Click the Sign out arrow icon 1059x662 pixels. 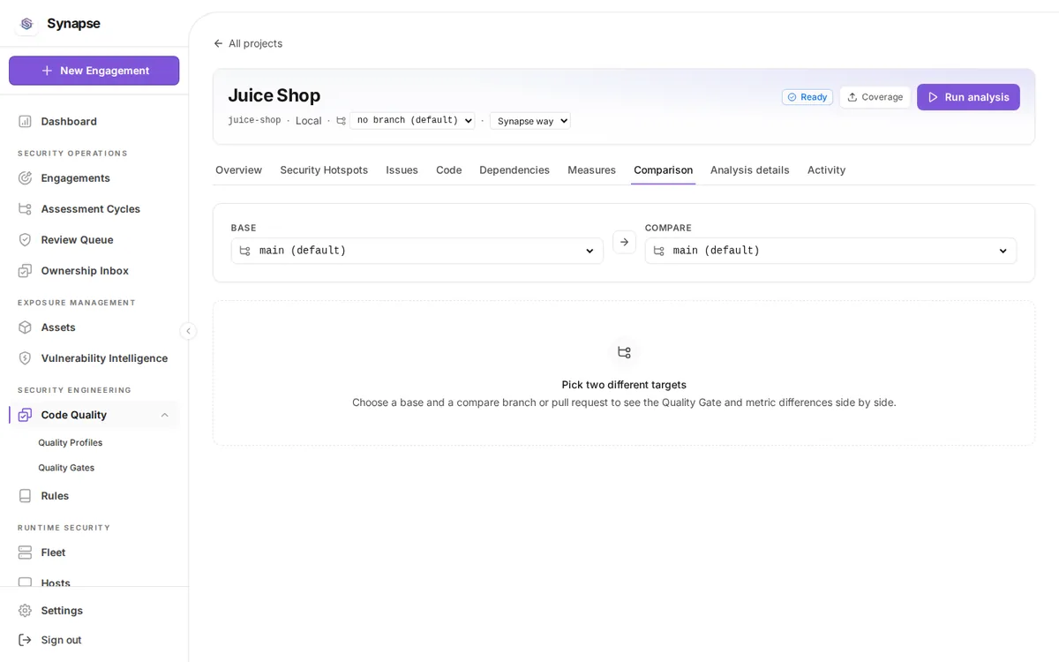pyautogui.click(x=25, y=640)
